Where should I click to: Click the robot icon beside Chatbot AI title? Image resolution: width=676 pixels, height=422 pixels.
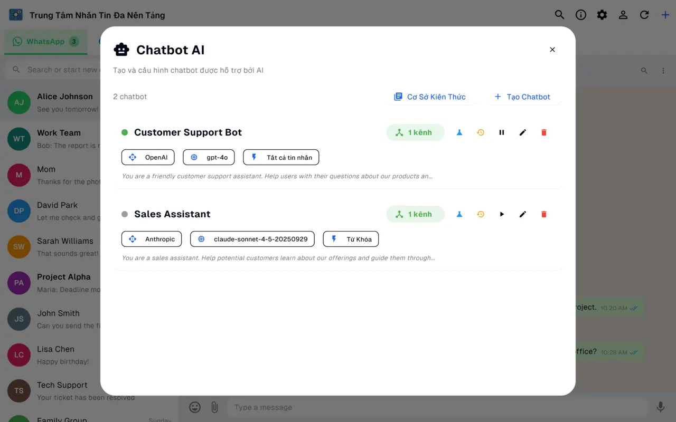coord(121,50)
